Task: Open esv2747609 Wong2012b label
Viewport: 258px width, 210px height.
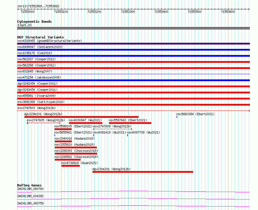Action: coord(112,126)
